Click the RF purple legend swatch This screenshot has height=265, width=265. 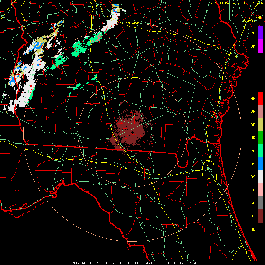coord(260,33)
